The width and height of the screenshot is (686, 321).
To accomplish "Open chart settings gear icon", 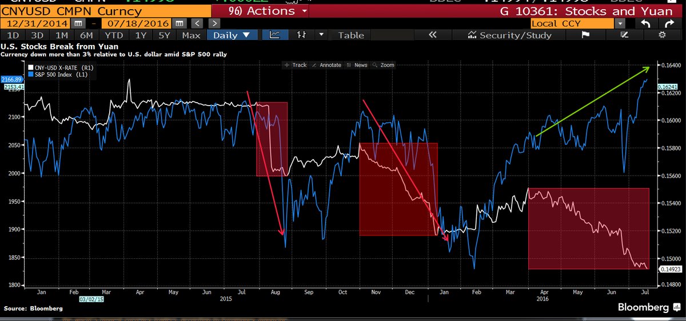I will 662,35.
